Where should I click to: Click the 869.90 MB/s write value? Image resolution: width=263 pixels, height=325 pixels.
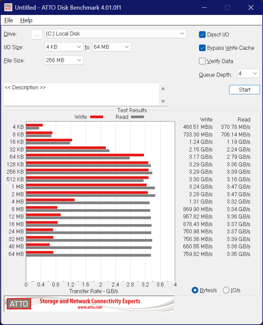(x=198, y=209)
